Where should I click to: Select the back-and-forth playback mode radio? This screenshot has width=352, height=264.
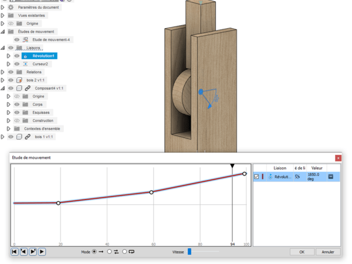pyautogui.click(x=109, y=252)
